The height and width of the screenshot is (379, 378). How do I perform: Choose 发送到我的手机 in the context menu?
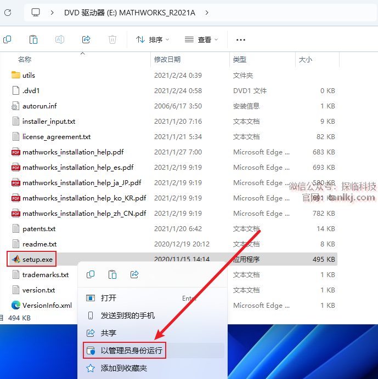coord(154,315)
